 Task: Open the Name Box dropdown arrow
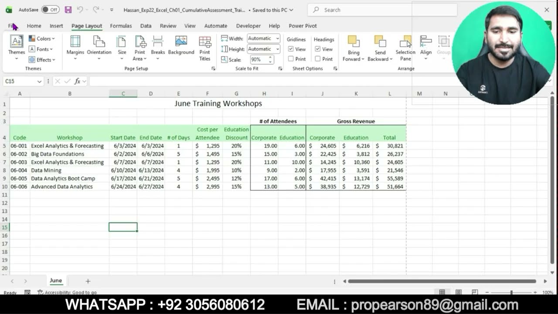(39, 81)
